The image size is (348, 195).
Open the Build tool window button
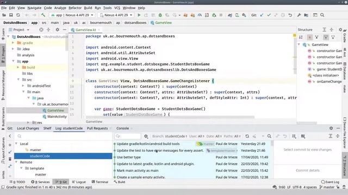click(120, 182)
